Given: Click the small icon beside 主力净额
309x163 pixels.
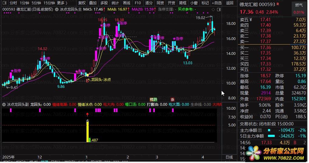Looking at the screenshot, I should (260, 130).
